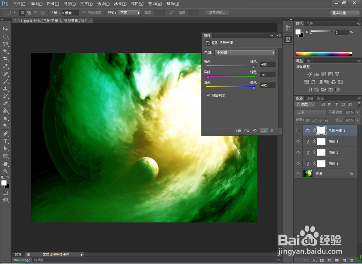The width and height of the screenshot is (362, 264).
Task: Open the Mini Bridge panel tab
Action: click(22, 260)
